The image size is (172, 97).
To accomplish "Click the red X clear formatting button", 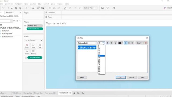I will 146,43.
